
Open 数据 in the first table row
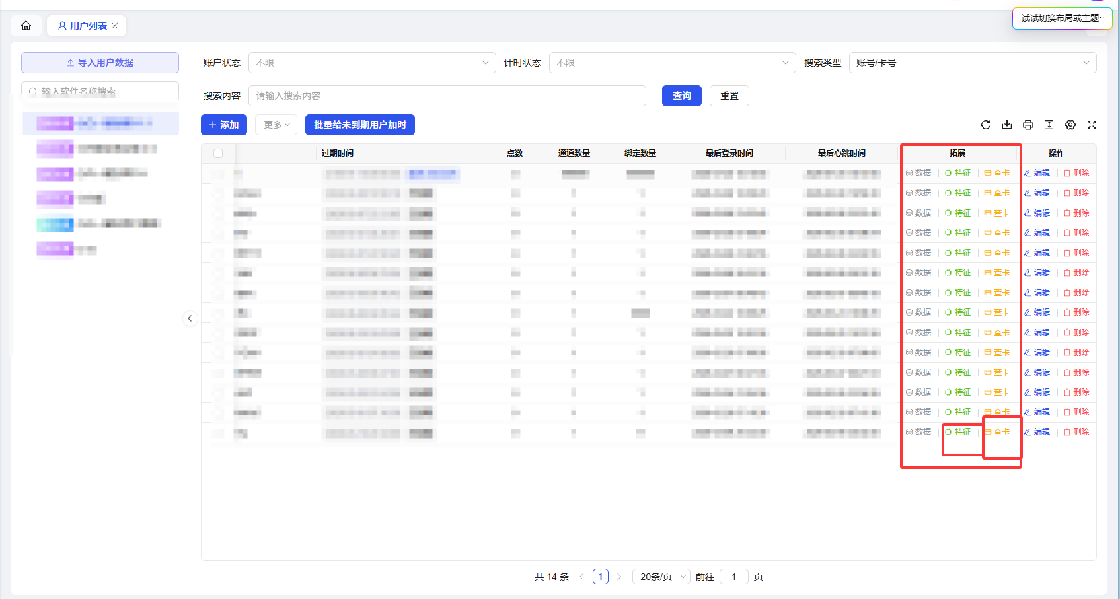tap(918, 173)
